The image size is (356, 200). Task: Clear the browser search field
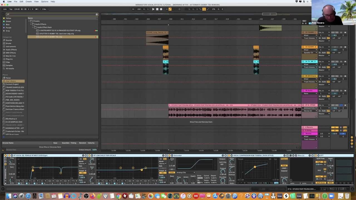97,14
